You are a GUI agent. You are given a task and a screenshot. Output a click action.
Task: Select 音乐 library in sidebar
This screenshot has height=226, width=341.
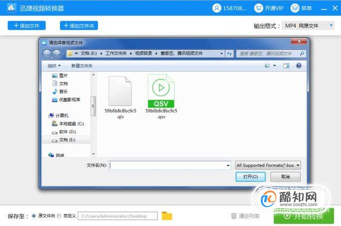coord(60,92)
